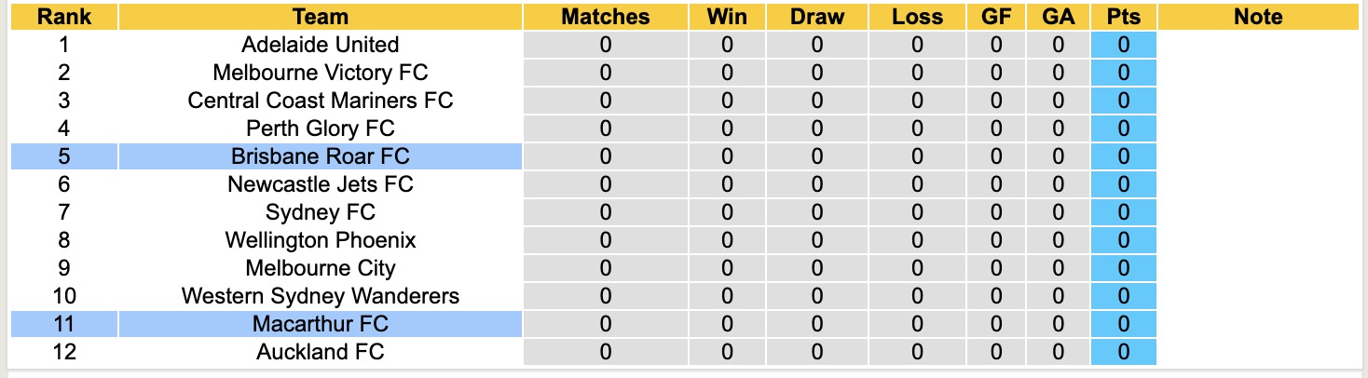Screen dimensions: 1368x378
Task: Open the Melbourne Victory FC team link
Action: pyautogui.click(x=320, y=73)
